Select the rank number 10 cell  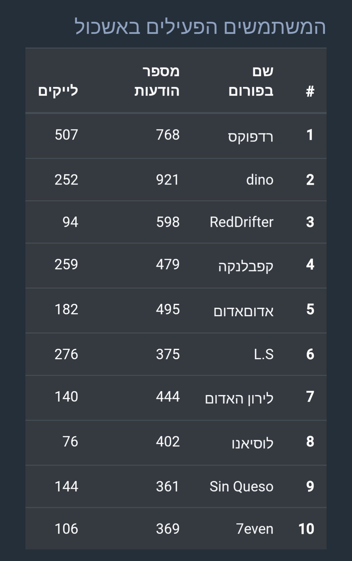point(306,529)
